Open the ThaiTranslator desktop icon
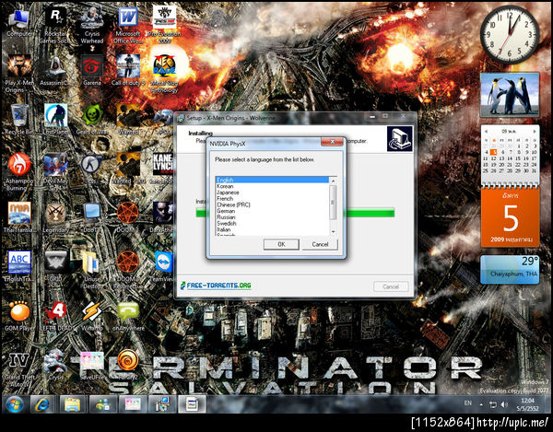Viewport: 553px width, 432px height. point(19,217)
